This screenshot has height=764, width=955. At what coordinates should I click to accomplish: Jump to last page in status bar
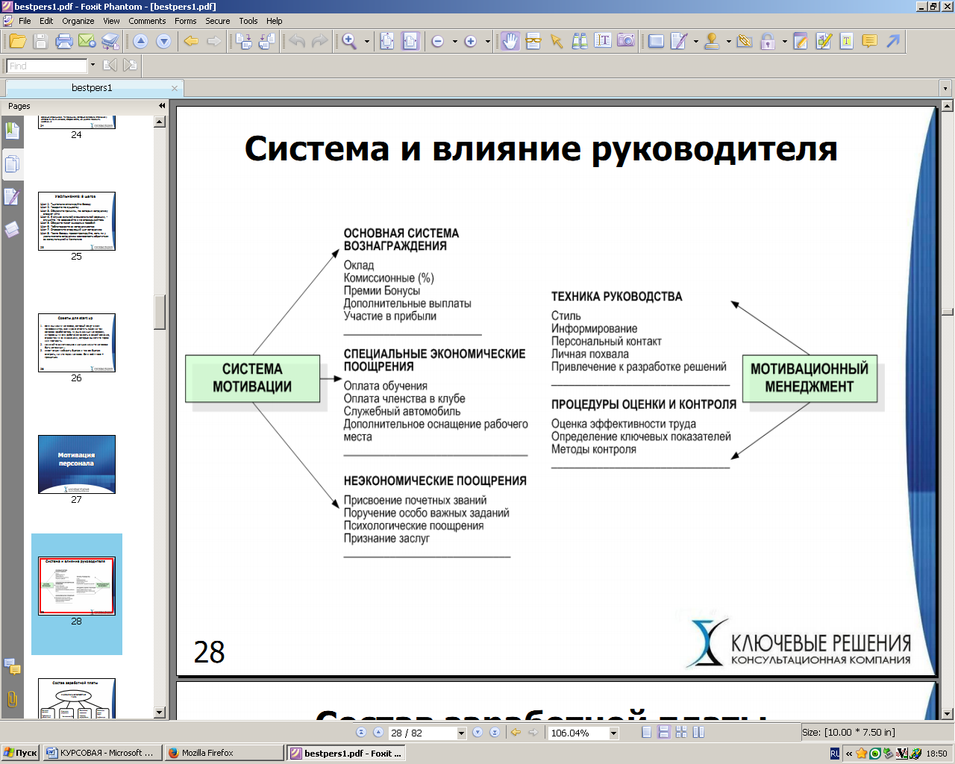click(x=494, y=733)
